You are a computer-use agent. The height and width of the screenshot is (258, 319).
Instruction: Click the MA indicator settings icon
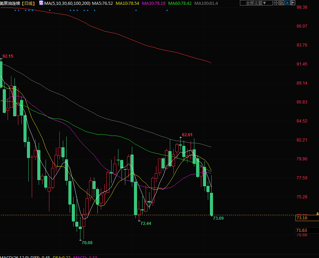pos(41,3)
